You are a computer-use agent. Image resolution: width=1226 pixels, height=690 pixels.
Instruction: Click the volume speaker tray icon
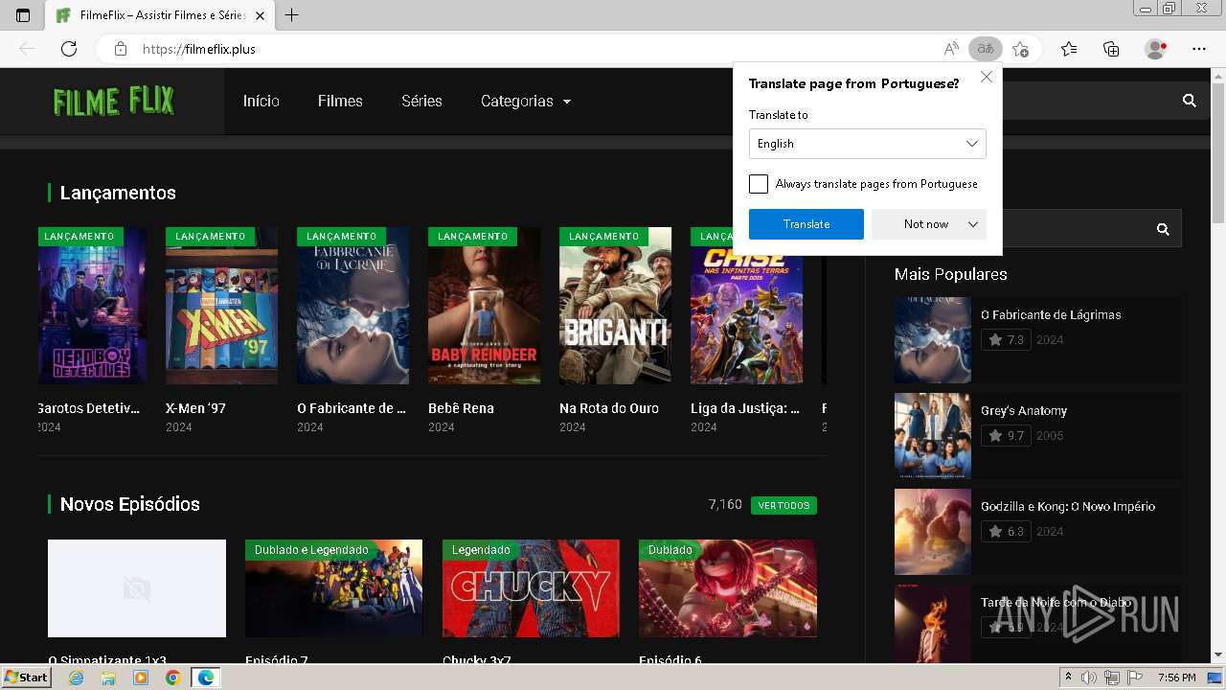point(1088,678)
